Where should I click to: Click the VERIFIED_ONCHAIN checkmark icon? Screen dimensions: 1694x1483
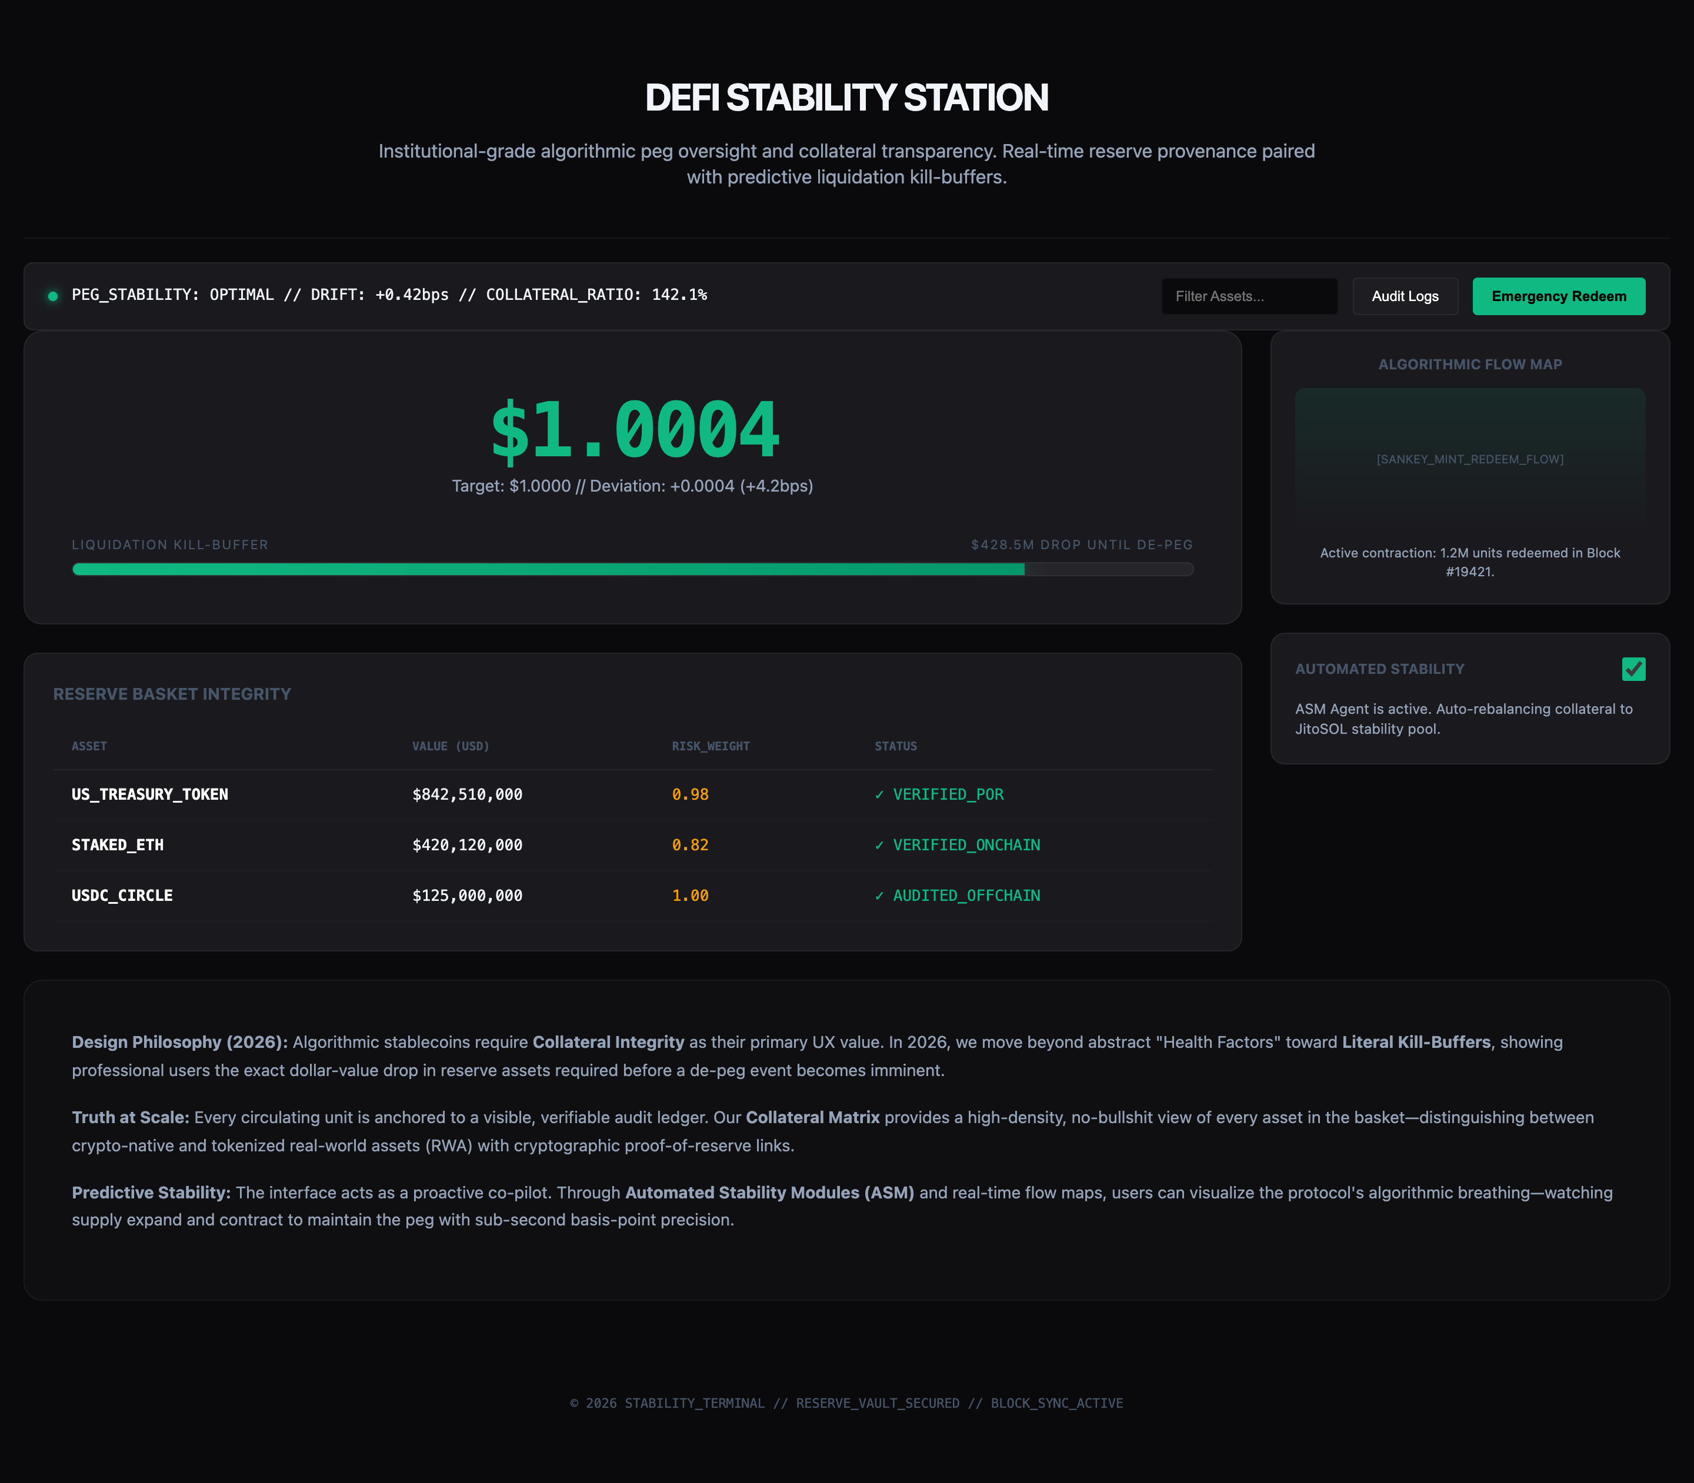click(879, 845)
